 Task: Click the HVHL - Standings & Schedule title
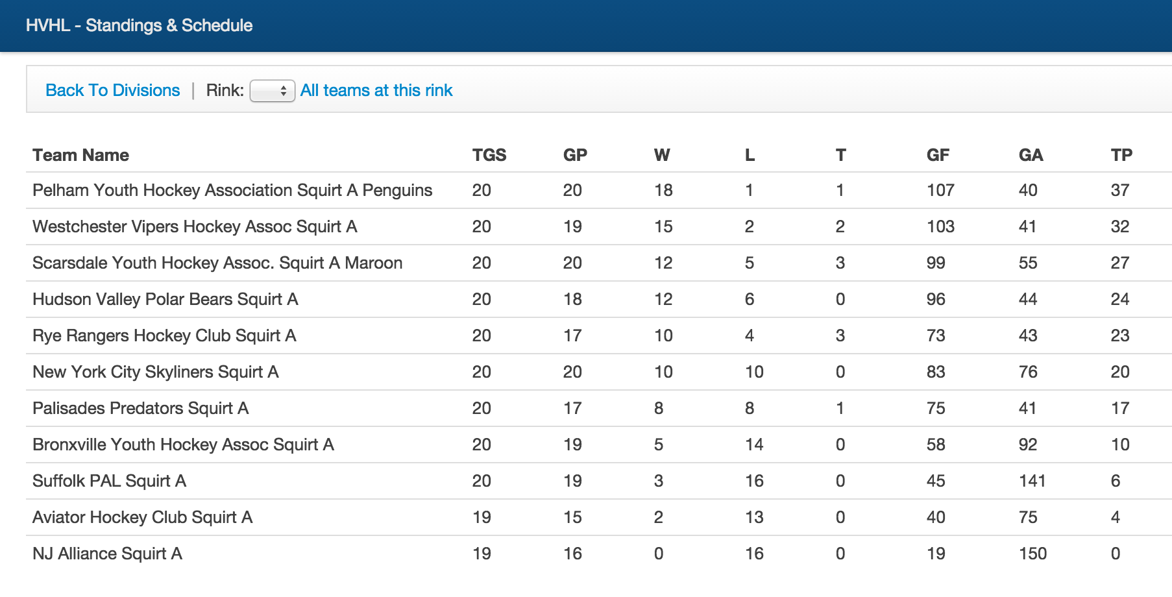click(139, 25)
